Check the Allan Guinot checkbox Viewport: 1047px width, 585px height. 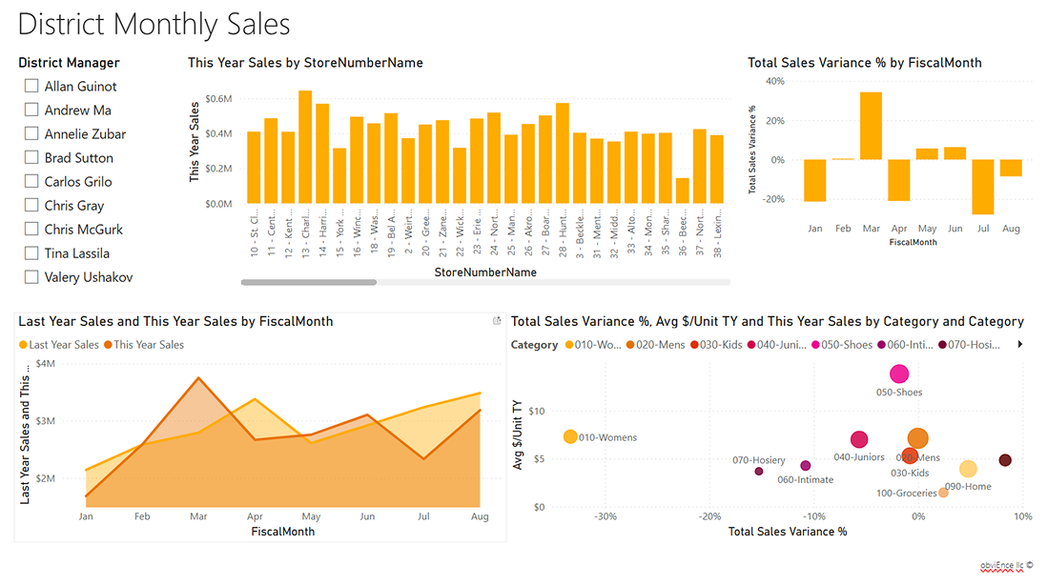pyautogui.click(x=31, y=86)
